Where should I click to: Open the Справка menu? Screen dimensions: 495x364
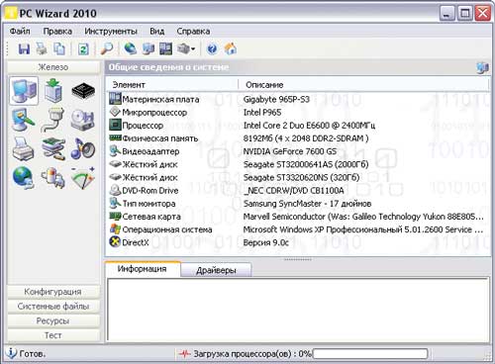193,32
